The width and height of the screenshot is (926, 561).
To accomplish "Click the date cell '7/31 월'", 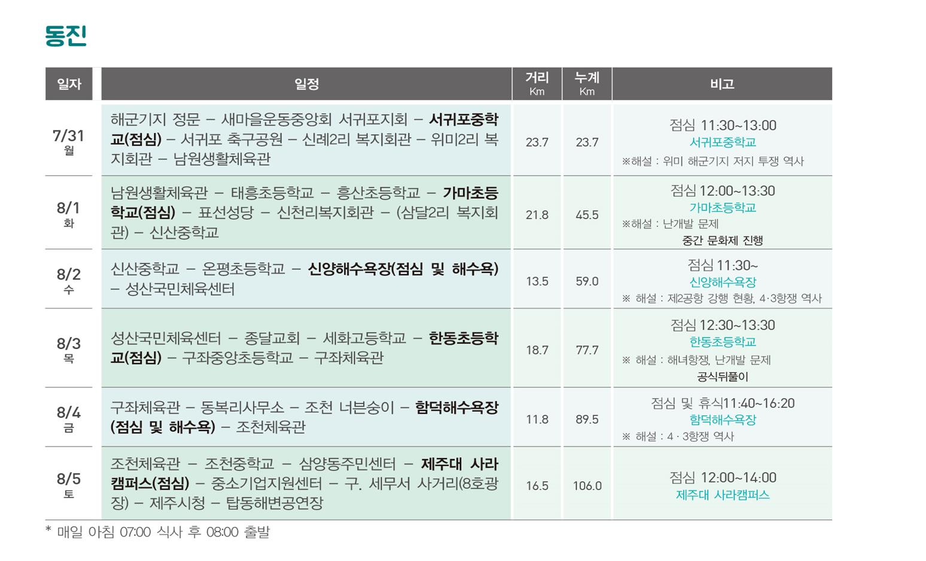I will click(69, 141).
